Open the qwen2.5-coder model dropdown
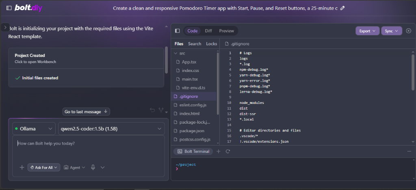 [x=111, y=129]
